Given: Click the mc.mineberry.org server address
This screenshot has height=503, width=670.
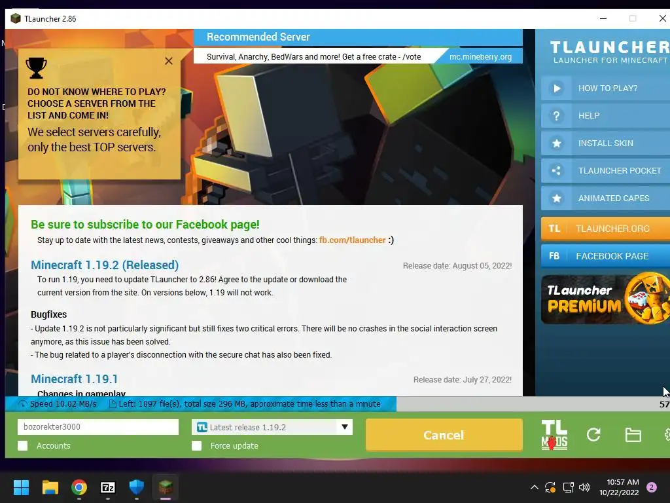Looking at the screenshot, I should (x=480, y=56).
